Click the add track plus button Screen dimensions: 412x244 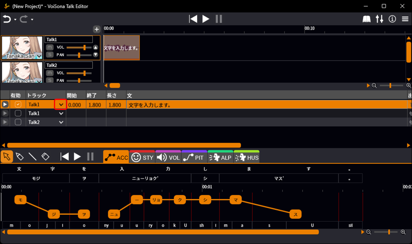[97, 29]
